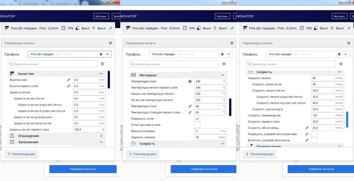354x181 pixels.
Task: Click Нарезка на слои below Материал panel
Action: click(203, 169)
